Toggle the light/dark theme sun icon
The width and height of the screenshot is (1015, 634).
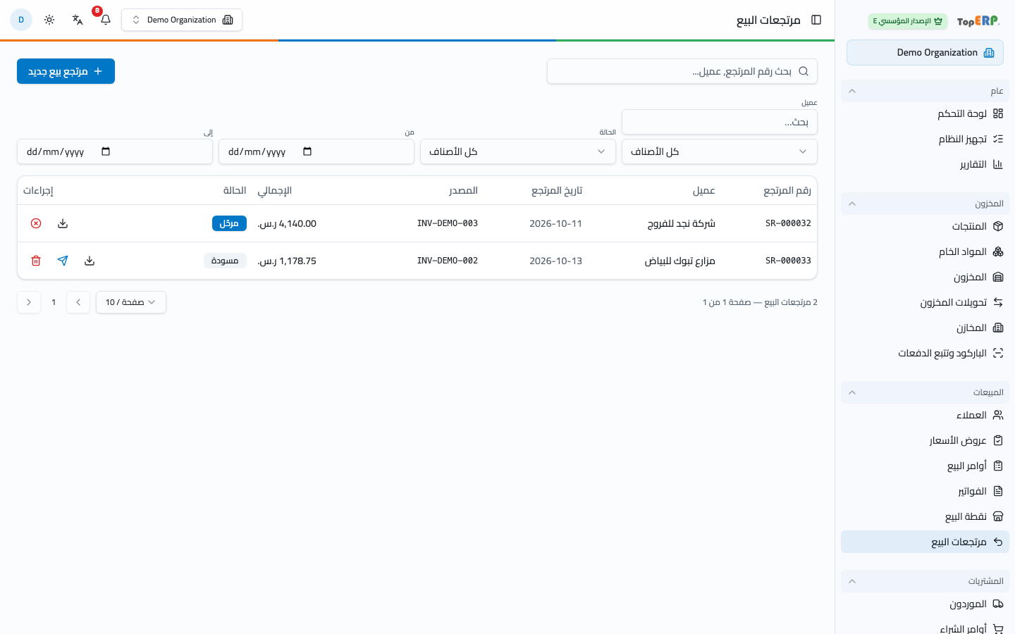click(49, 20)
